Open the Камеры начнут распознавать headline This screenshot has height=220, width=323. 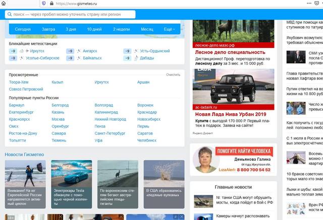243,216
